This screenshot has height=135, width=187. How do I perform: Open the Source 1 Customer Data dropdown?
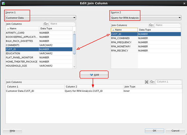click(x=41, y=18)
